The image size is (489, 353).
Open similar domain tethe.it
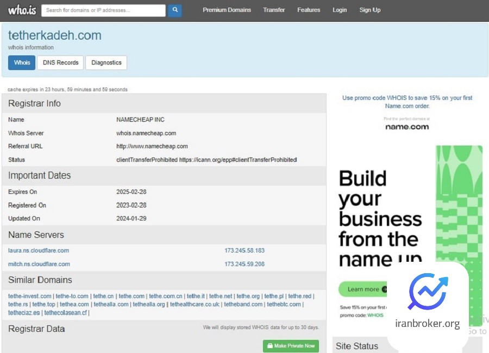[x=196, y=296]
